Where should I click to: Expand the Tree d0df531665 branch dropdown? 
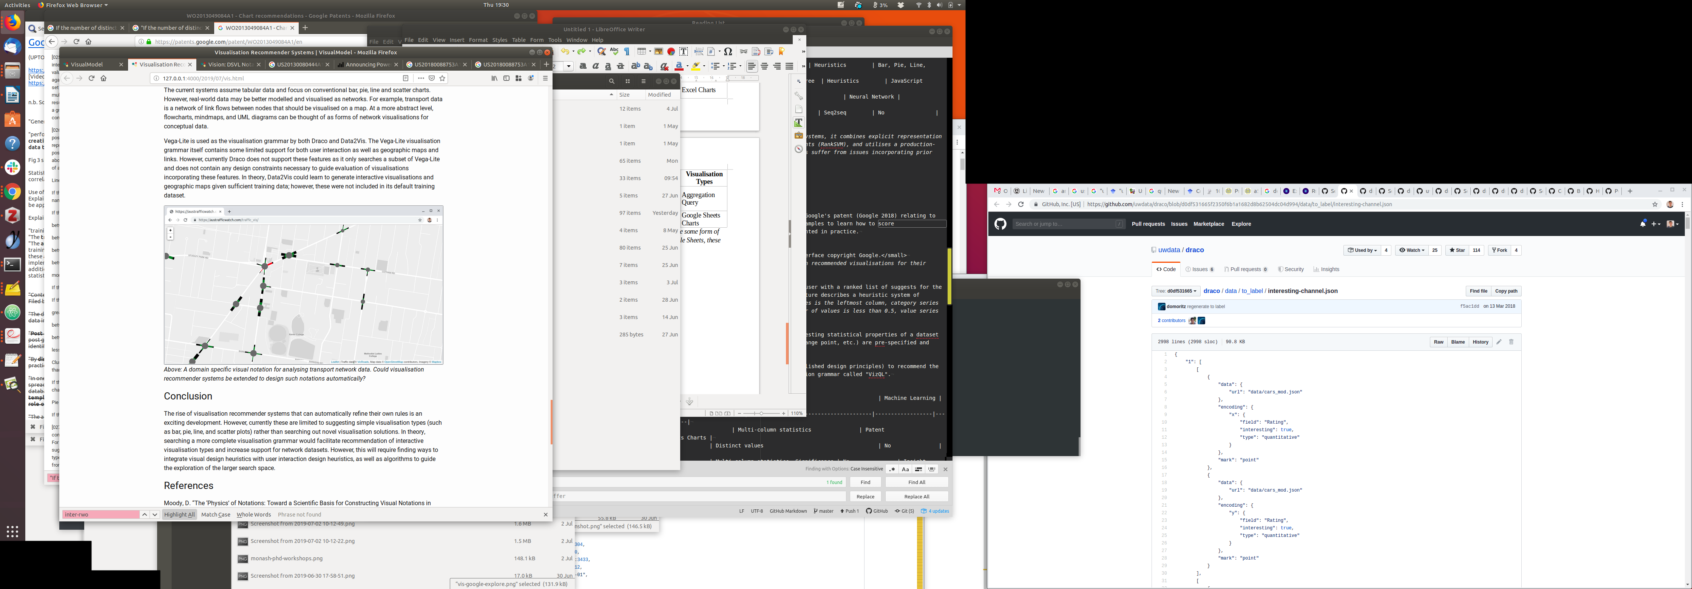[1176, 291]
